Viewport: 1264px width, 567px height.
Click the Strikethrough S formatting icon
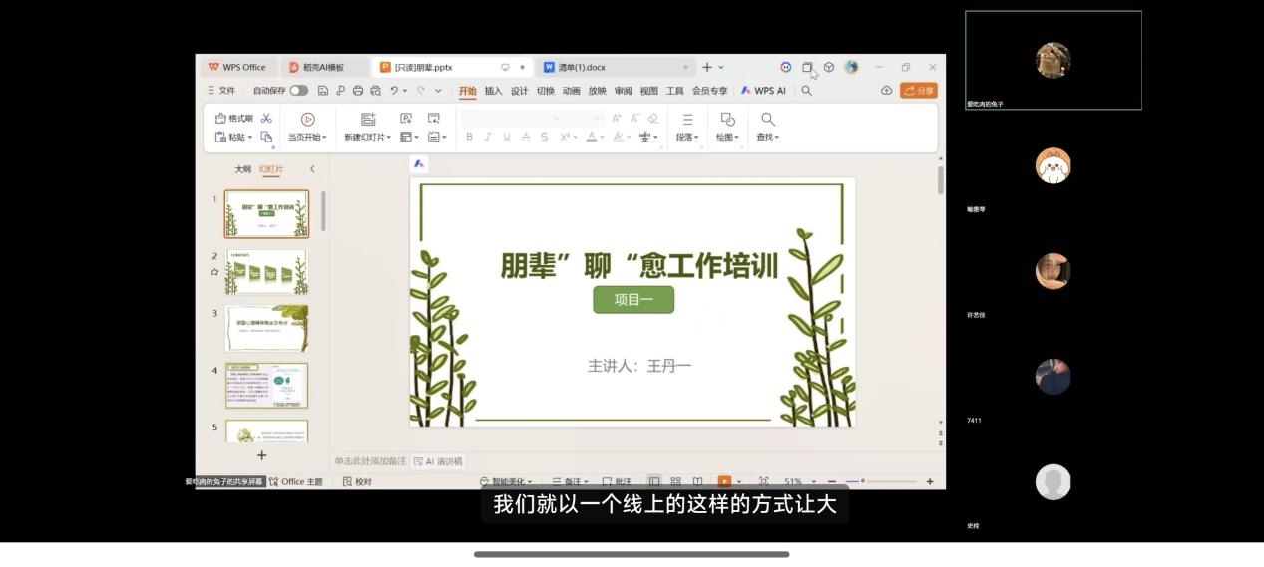pyautogui.click(x=544, y=137)
